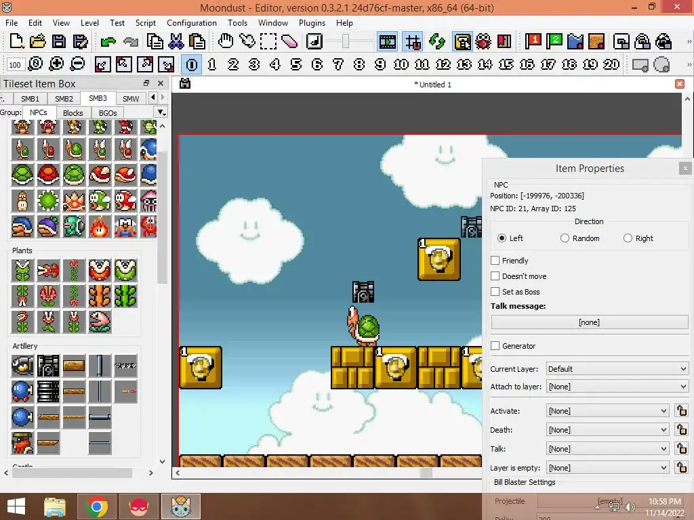Set player 2 start point flag
This screenshot has width=694, height=520.
tap(554, 41)
